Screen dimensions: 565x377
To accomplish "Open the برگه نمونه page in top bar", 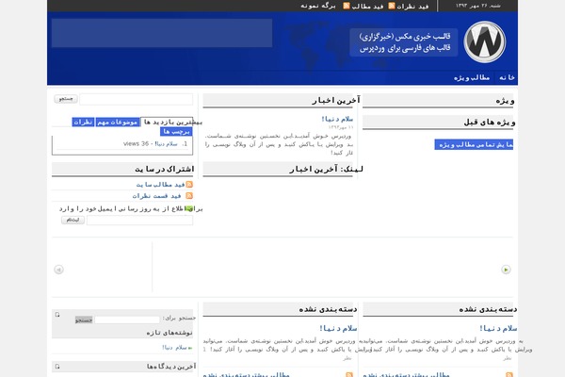I will click(318, 6).
